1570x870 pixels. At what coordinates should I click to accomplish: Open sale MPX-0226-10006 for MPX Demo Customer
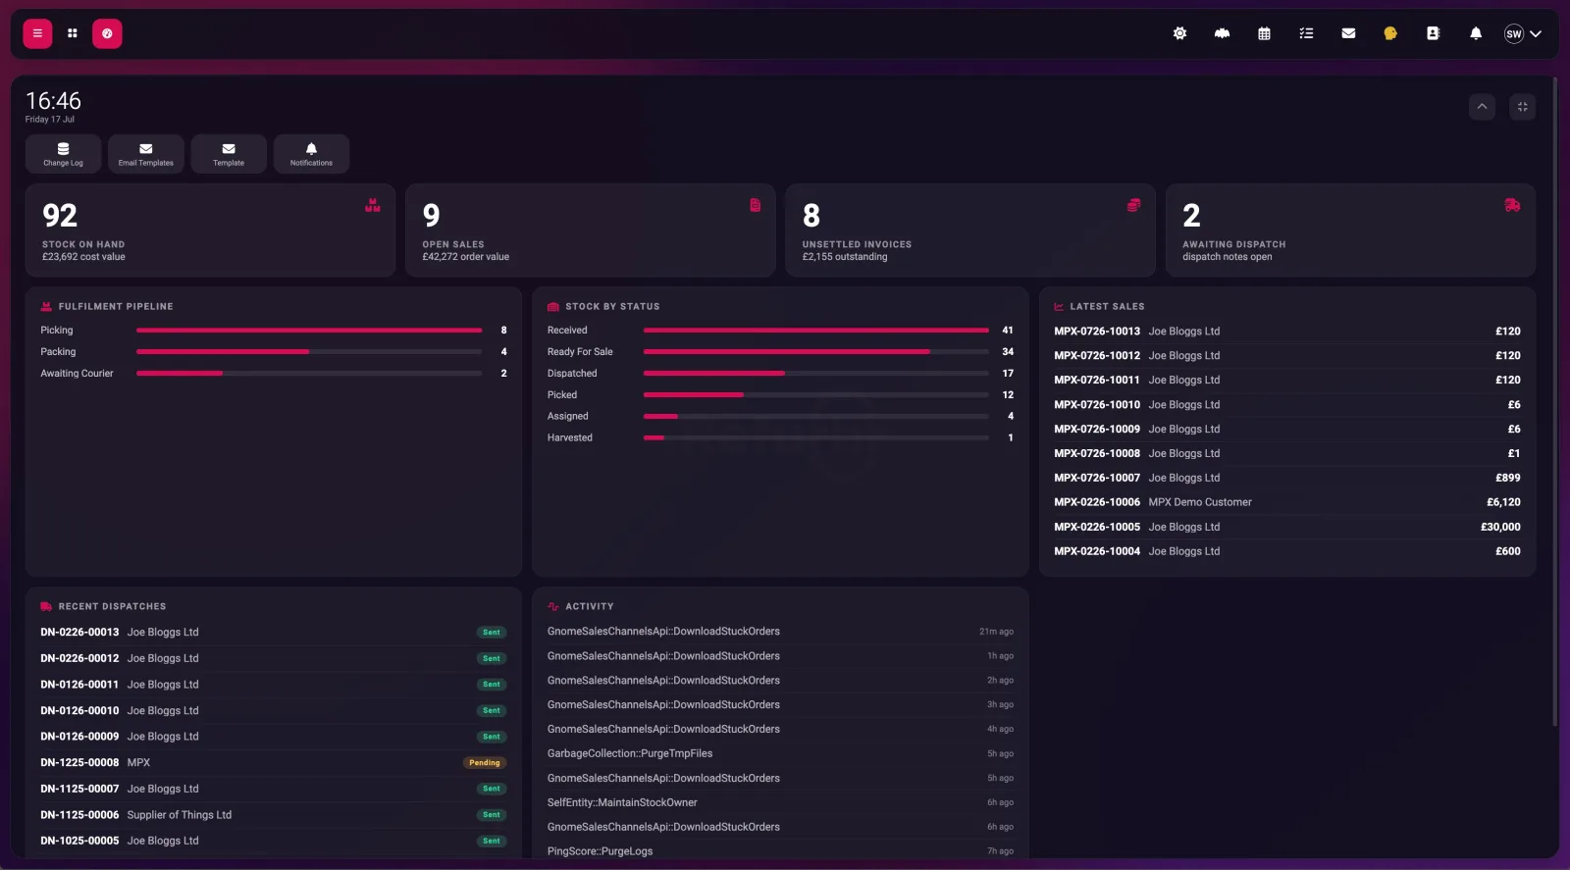1287,502
